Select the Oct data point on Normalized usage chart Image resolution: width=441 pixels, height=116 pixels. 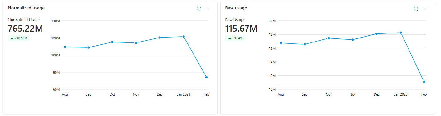pyautogui.click(x=112, y=42)
